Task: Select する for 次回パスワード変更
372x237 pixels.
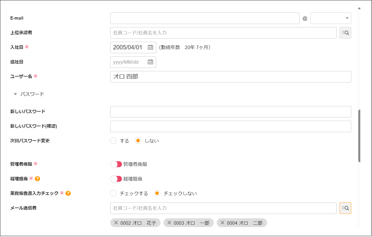Action: coord(113,141)
